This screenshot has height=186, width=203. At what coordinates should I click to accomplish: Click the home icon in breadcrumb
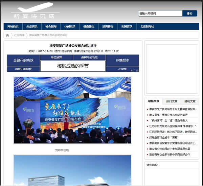click(7, 35)
